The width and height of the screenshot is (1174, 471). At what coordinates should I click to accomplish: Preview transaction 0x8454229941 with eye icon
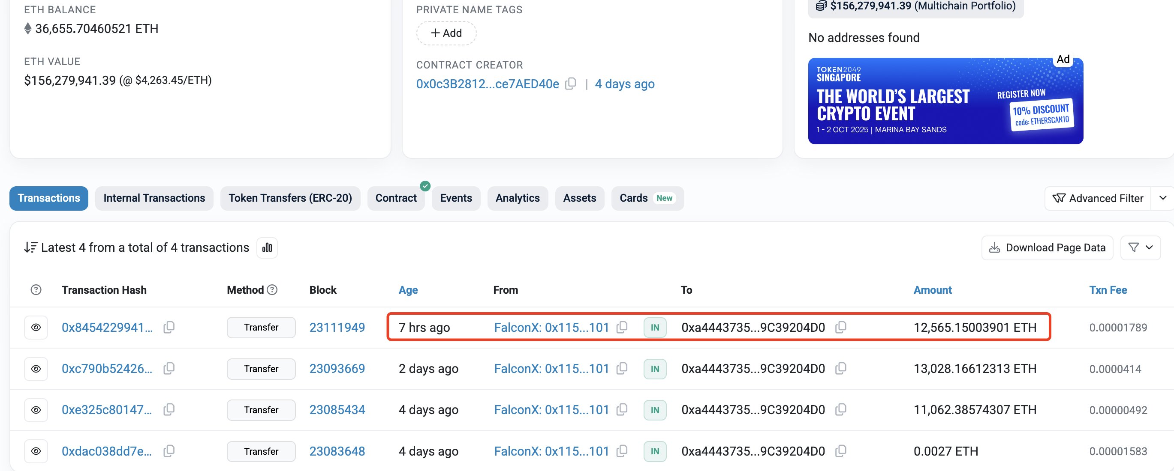point(36,327)
